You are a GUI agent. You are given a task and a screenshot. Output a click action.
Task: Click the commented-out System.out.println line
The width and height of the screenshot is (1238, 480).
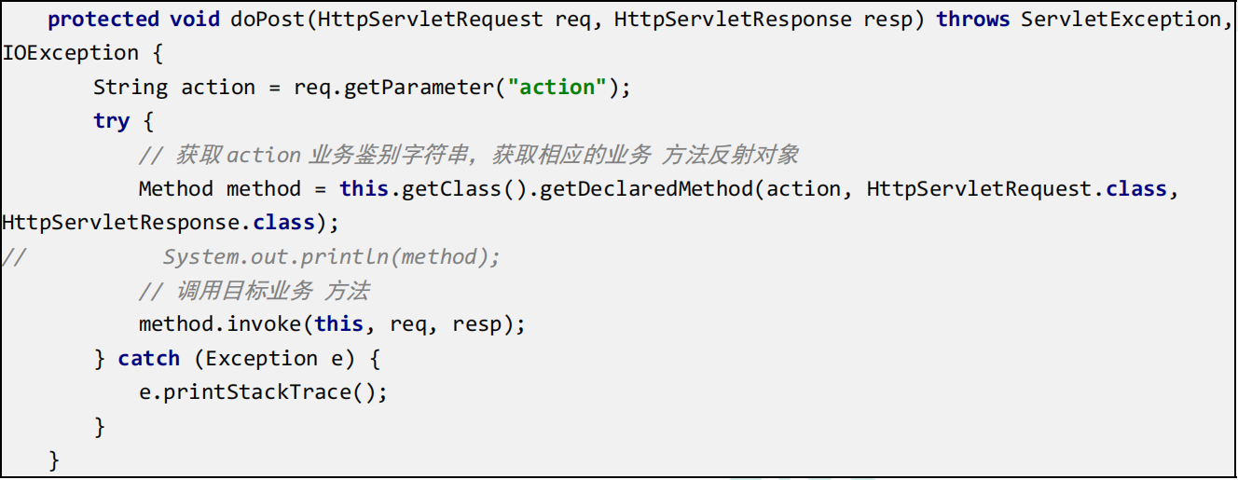(331, 257)
